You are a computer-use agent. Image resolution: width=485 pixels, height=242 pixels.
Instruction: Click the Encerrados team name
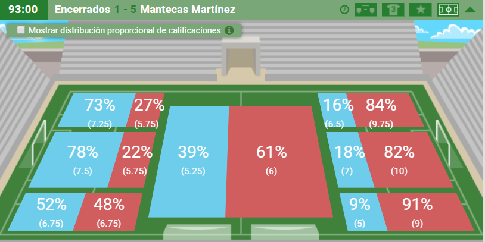coord(82,10)
